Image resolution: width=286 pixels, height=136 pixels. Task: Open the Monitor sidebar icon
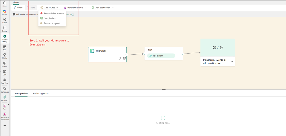point(4,64)
